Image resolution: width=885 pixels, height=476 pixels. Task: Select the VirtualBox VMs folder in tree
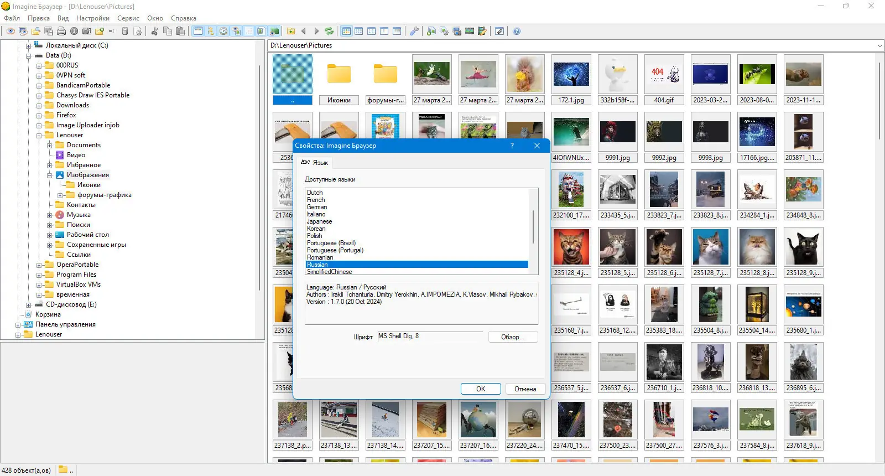pos(79,285)
